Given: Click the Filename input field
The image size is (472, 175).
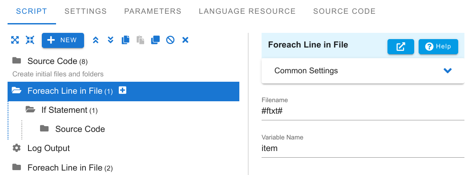Looking at the screenshot, I should click(x=363, y=111).
